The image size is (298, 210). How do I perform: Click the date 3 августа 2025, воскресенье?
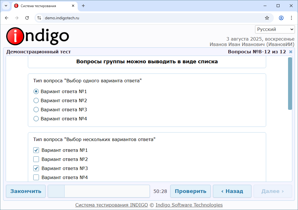pyautogui.click(x=260, y=39)
